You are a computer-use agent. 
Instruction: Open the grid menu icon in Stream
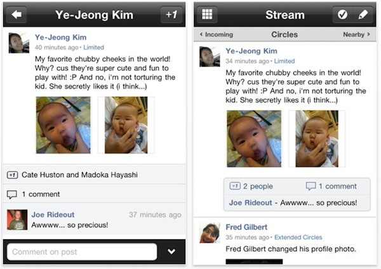[206, 14]
